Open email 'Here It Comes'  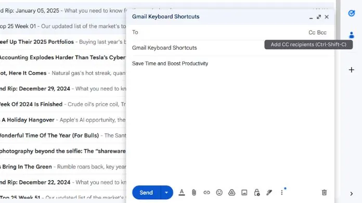[63, 73]
